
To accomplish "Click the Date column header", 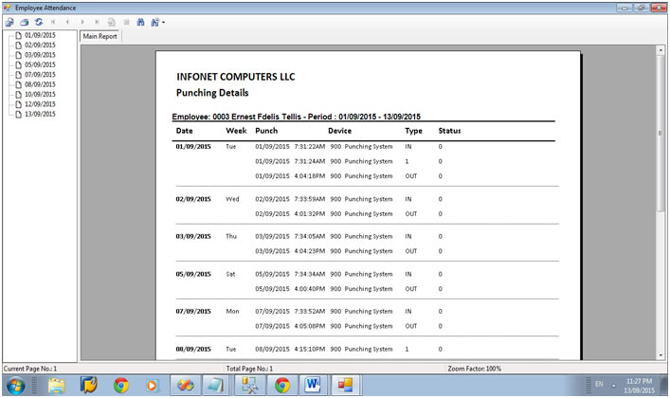I will point(184,131).
